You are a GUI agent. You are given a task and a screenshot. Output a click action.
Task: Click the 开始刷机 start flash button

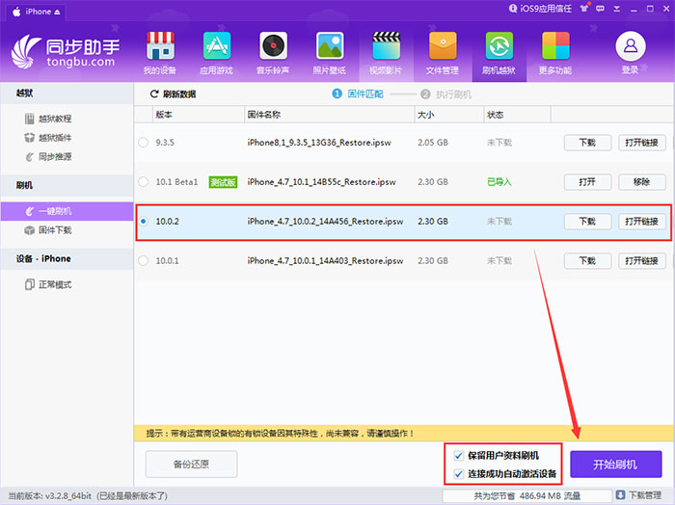click(615, 465)
